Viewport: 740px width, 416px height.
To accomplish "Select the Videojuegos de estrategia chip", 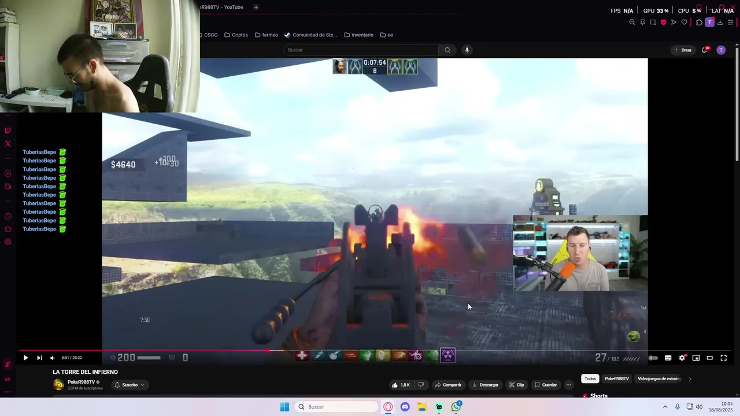I will pos(658,379).
